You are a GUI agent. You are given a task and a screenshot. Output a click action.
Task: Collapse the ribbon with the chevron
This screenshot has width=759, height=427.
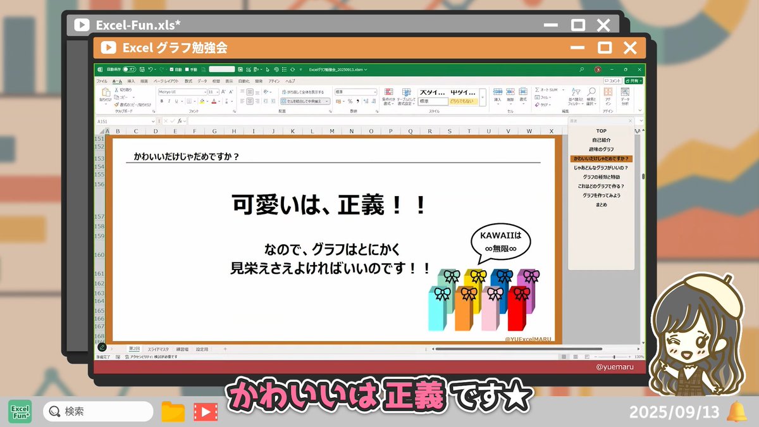click(640, 109)
